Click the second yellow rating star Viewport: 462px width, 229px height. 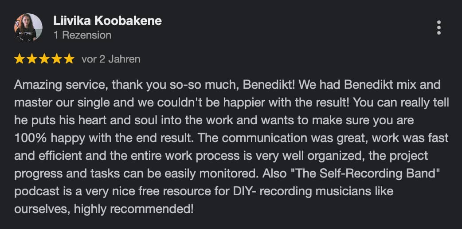[x=32, y=59]
